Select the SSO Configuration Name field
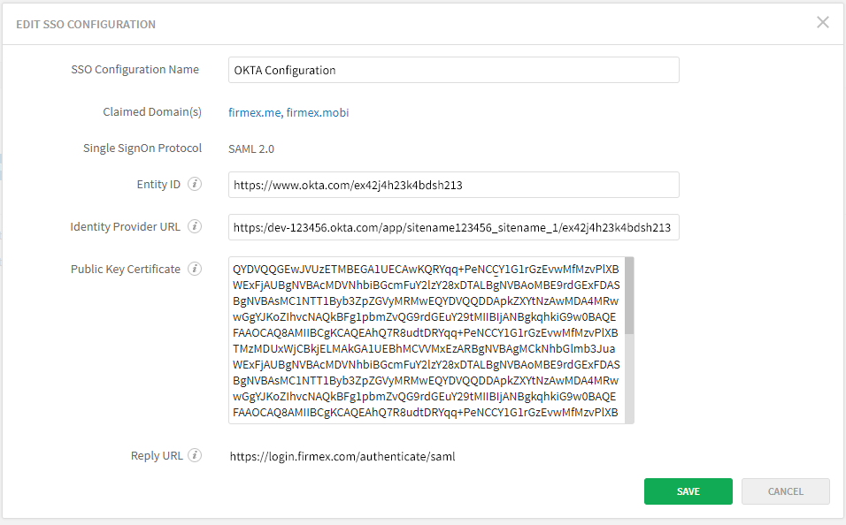Viewport: 846px width, 525px height. (453, 70)
